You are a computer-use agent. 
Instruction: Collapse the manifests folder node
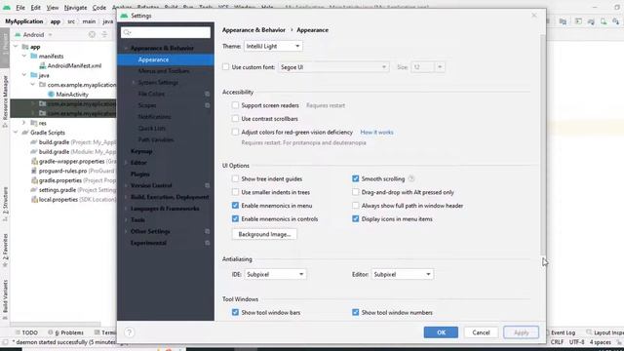tap(23, 57)
